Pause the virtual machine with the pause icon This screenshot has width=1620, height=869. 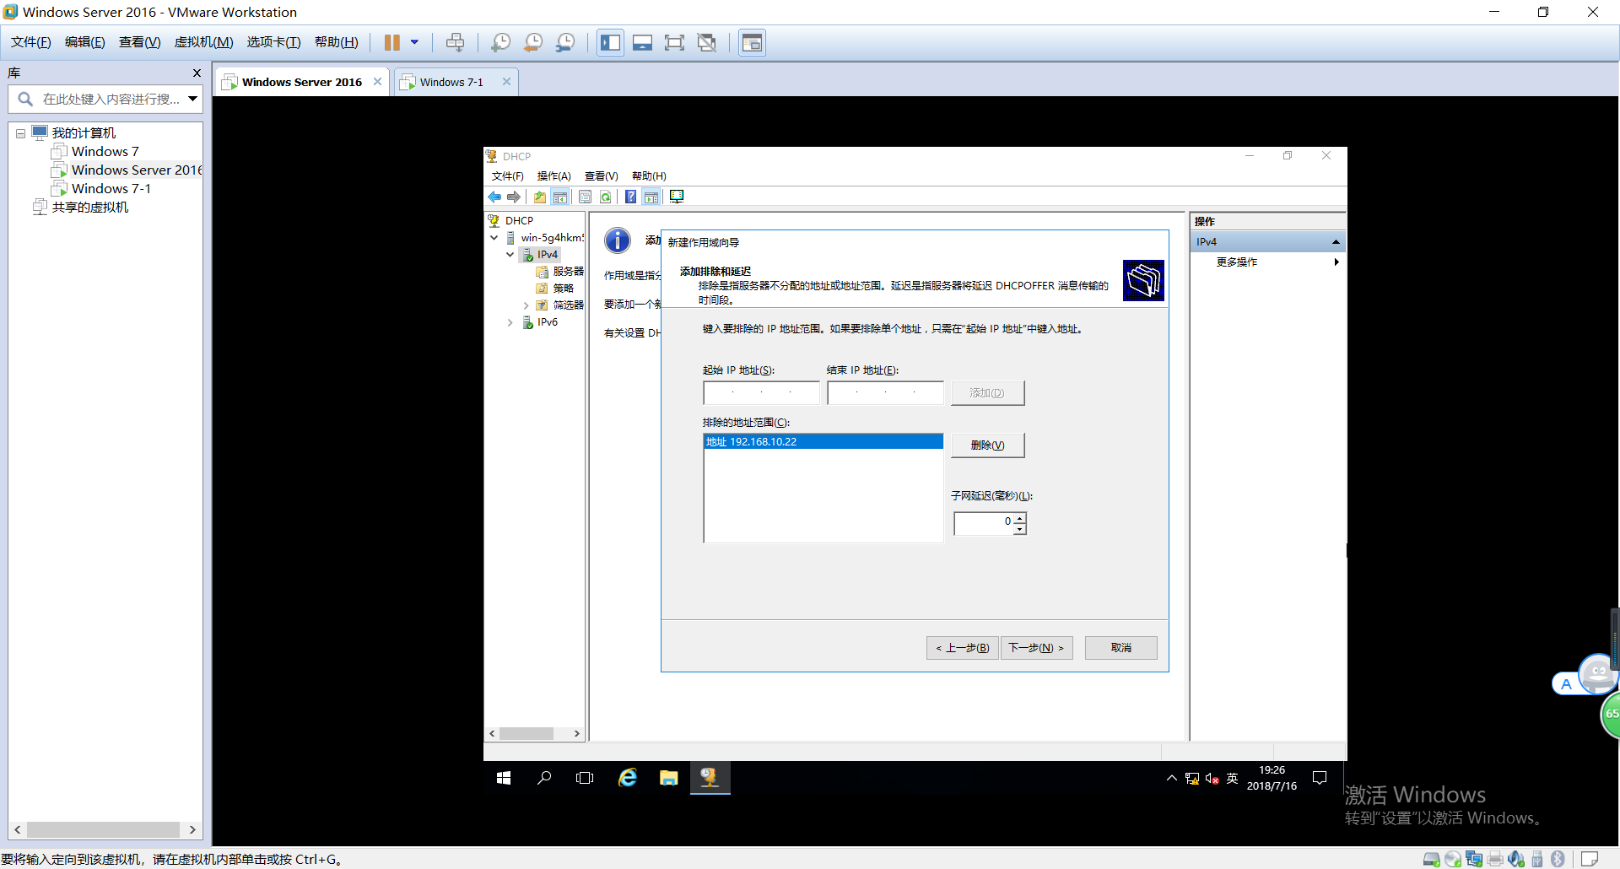pyautogui.click(x=392, y=42)
